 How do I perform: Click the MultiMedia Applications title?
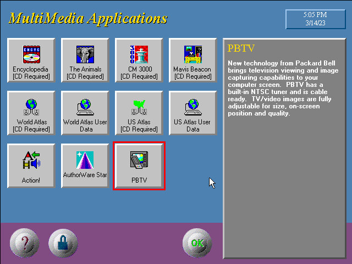(x=88, y=18)
